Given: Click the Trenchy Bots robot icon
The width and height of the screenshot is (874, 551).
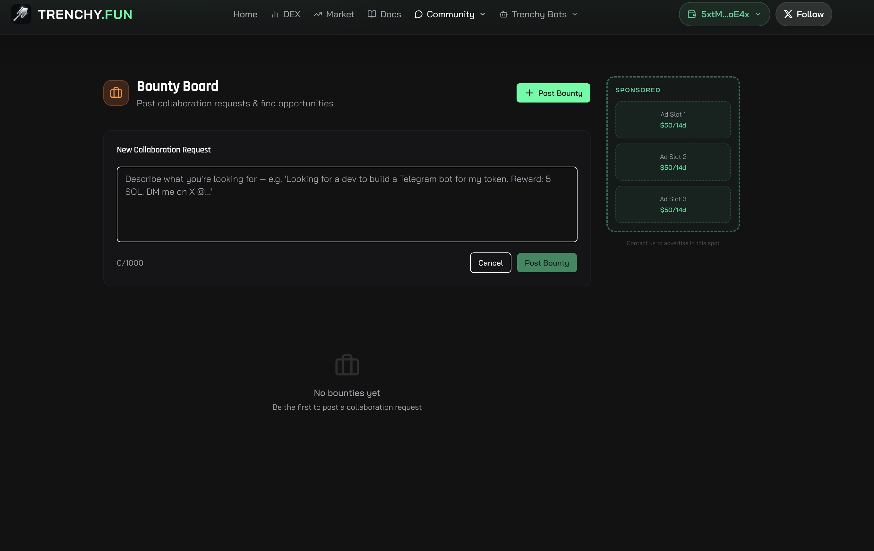Looking at the screenshot, I should pyautogui.click(x=503, y=14).
